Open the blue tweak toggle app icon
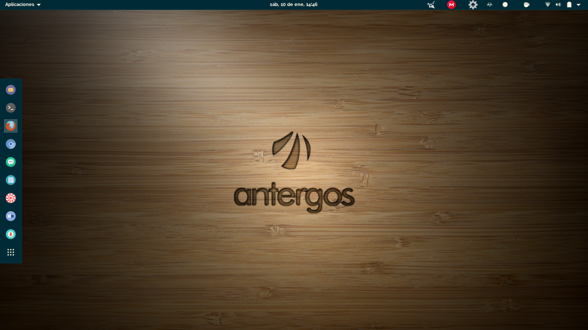 tap(11, 216)
